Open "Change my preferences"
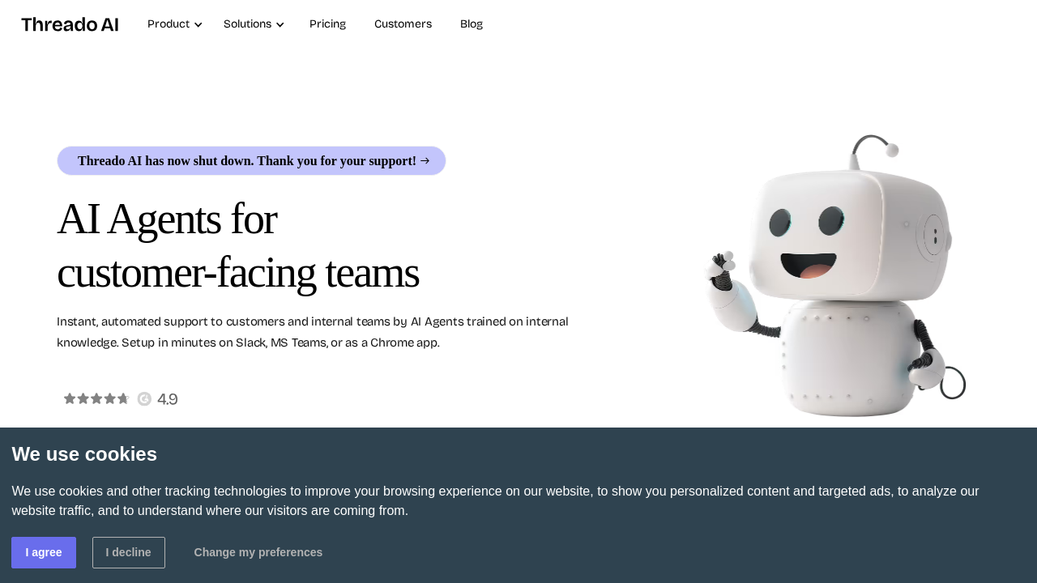Image resolution: width=1037 pixels, height=583 pixels. tap(258, 551)
